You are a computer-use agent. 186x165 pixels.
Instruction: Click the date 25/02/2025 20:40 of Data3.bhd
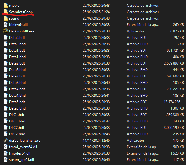click(x=96, y=83)
